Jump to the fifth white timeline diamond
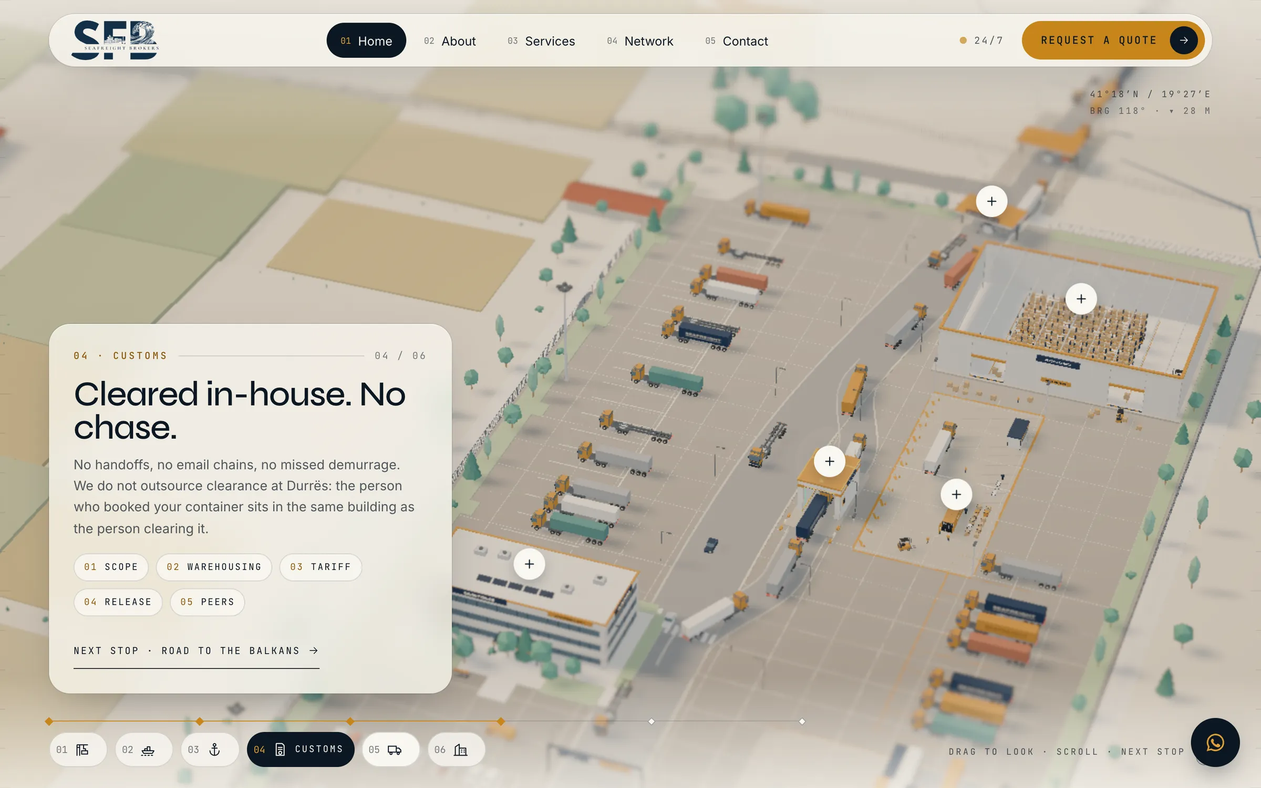 pos(652,721)
